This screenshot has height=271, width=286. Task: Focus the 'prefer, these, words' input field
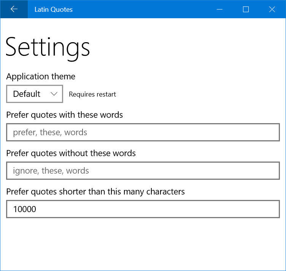[143, 132]
